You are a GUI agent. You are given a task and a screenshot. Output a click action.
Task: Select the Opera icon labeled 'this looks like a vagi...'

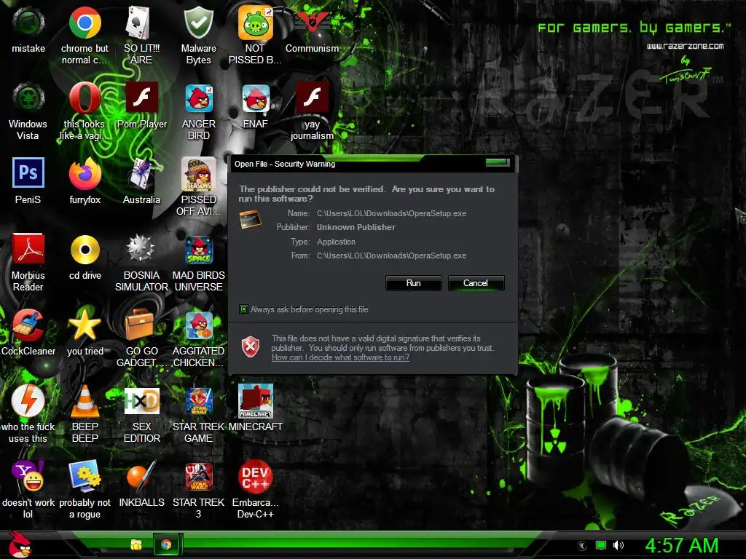(x=85, y=99)
